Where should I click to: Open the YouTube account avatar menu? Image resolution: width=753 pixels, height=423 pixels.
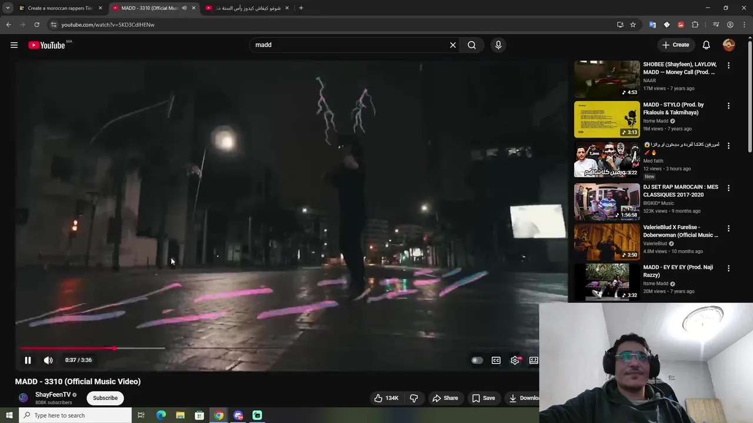point(729,45)
